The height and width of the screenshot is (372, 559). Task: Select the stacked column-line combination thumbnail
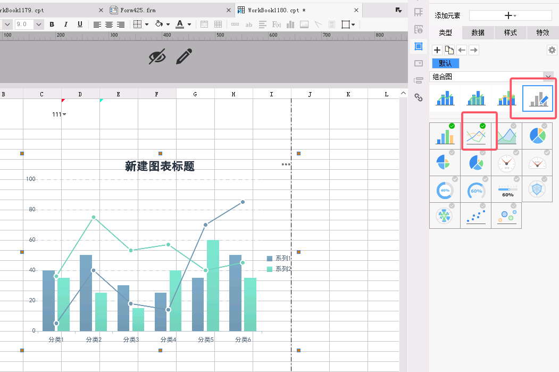[506, 98]
